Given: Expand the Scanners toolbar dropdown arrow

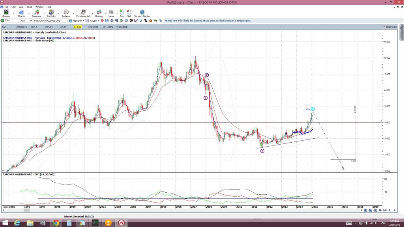Looking at the screenshot, I should tap(44, 13).
